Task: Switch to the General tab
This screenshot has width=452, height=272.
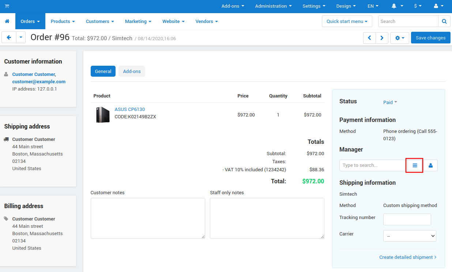Action: click(103, 72)
